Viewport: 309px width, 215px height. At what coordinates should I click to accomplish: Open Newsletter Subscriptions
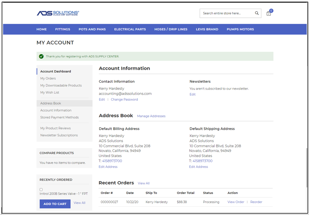[x=59, y=135]
